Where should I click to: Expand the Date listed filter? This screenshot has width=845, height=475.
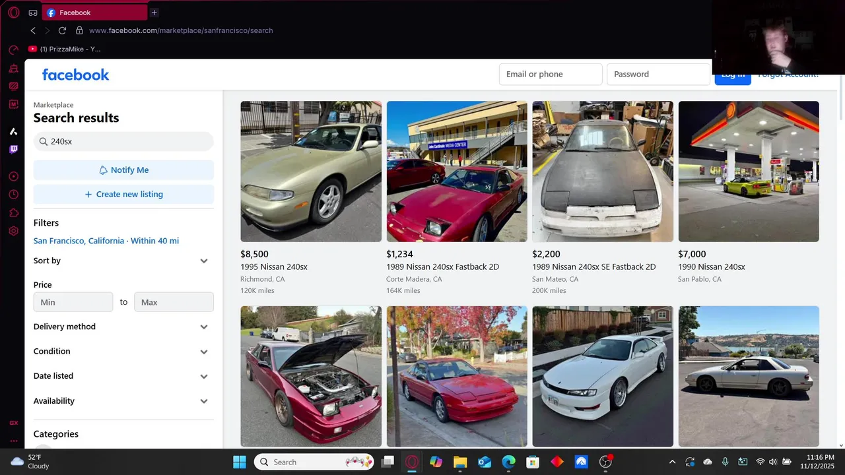pos(123,376)
